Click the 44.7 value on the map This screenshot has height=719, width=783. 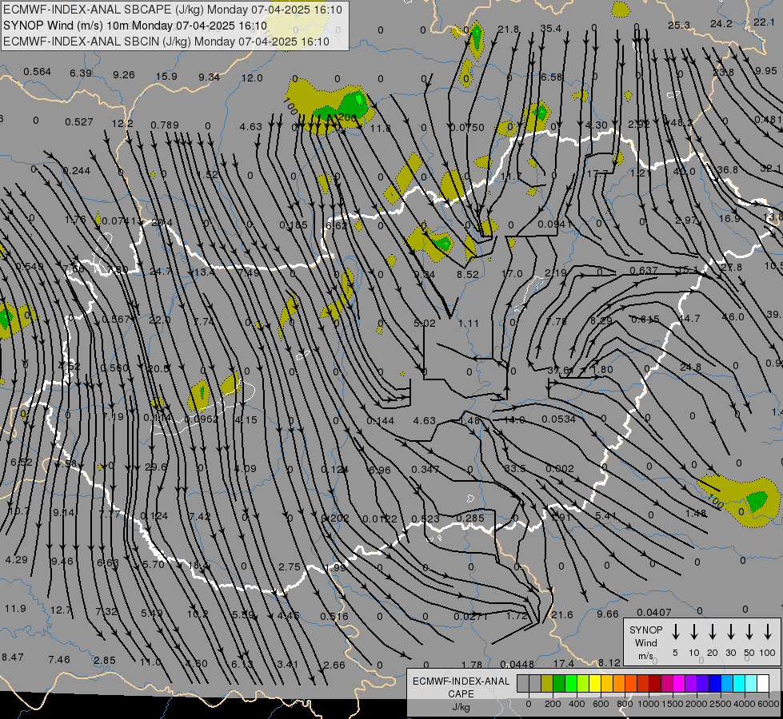click(689, 318)
